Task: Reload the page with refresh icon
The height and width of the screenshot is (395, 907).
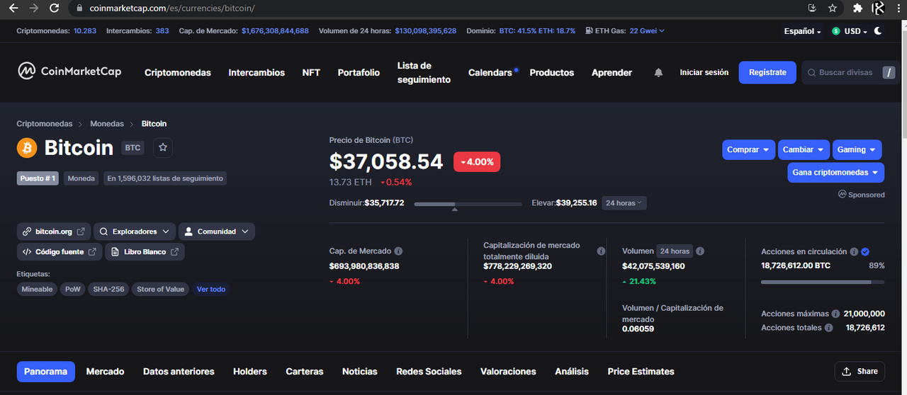Action: pos(55,8)
